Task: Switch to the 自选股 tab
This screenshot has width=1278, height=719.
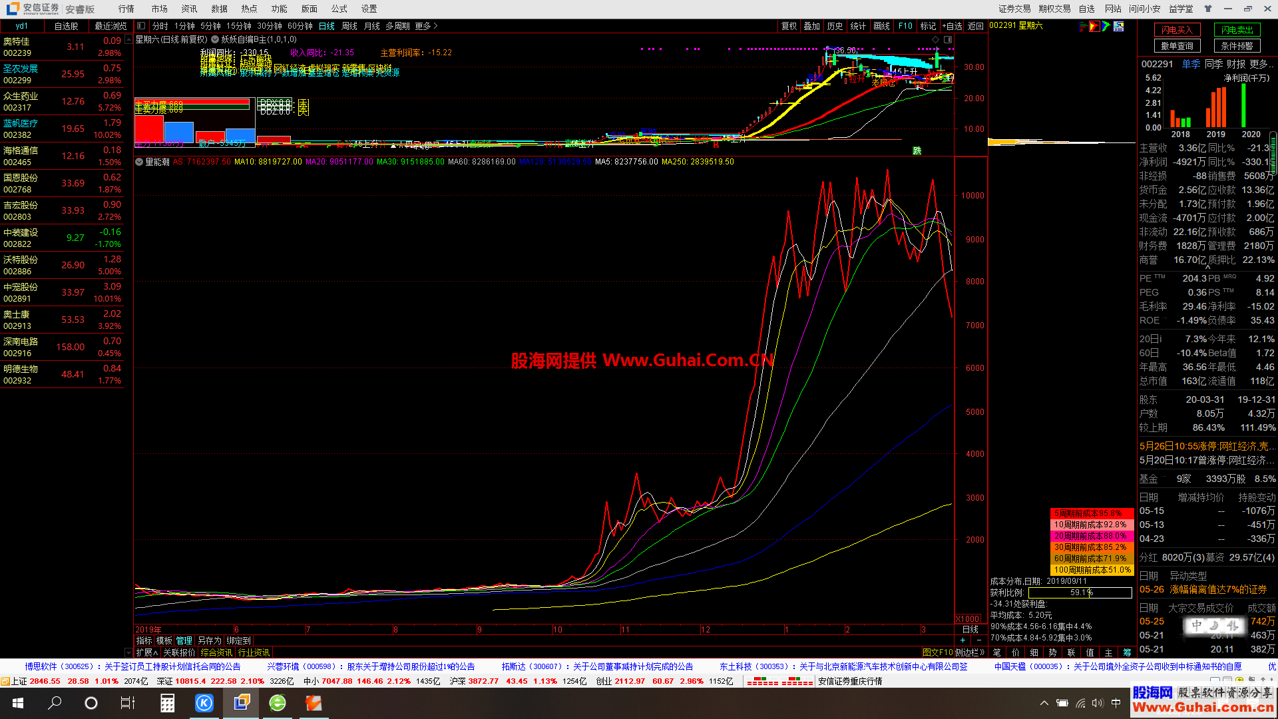Action: (67, 26)
